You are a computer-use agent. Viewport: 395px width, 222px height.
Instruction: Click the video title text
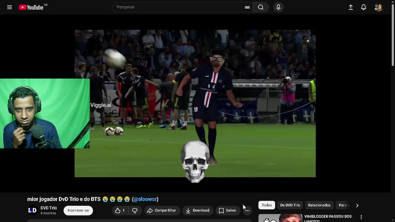pyautogui.click(x=93, y=199)
